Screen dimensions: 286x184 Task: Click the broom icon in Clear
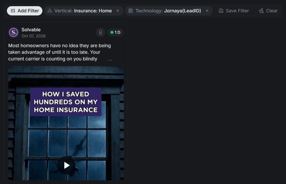261,11
